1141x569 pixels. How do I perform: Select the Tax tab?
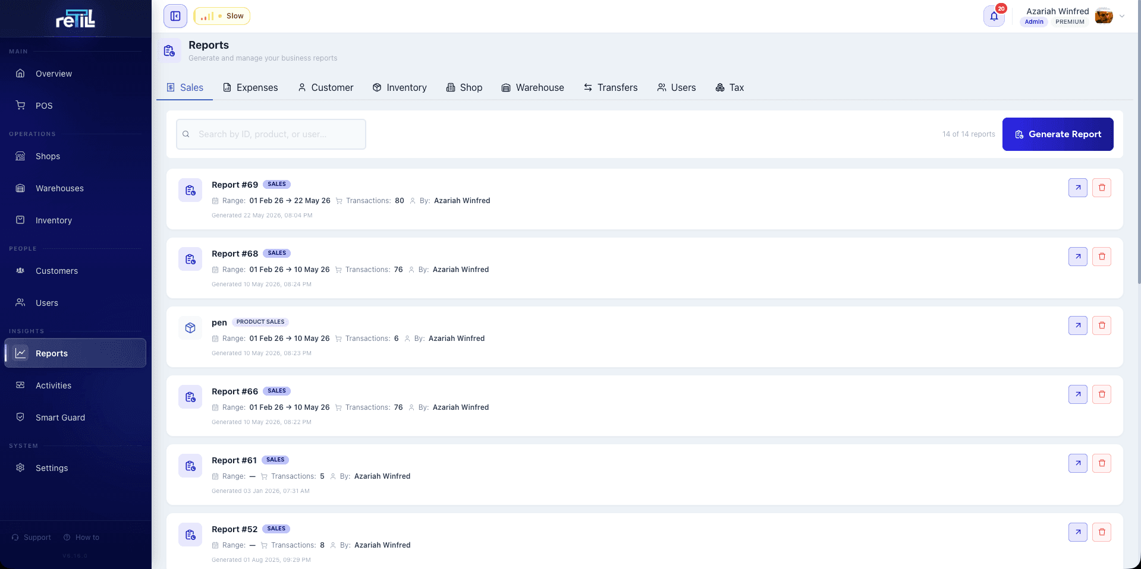click(x=730, y=87)
